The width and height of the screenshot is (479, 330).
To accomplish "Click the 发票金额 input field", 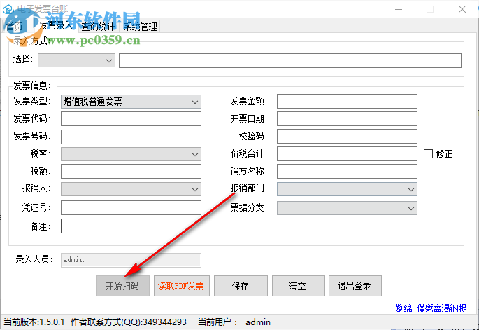I will (347, 102).
